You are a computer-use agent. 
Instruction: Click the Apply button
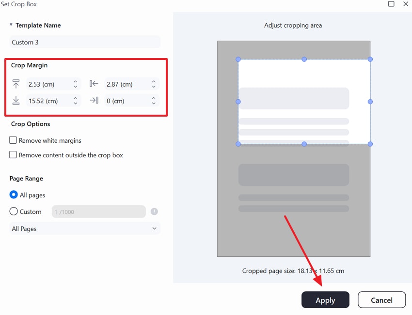[x=325, y=300]
